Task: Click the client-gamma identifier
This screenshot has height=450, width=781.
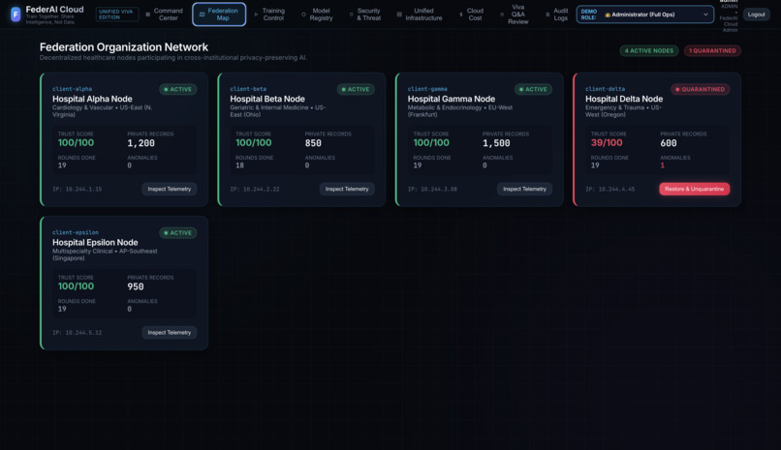Action: pyautogui.click(x=427, y=89)
